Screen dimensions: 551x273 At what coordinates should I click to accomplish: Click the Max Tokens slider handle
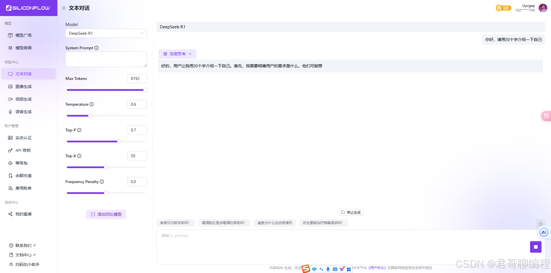[145, 90]
